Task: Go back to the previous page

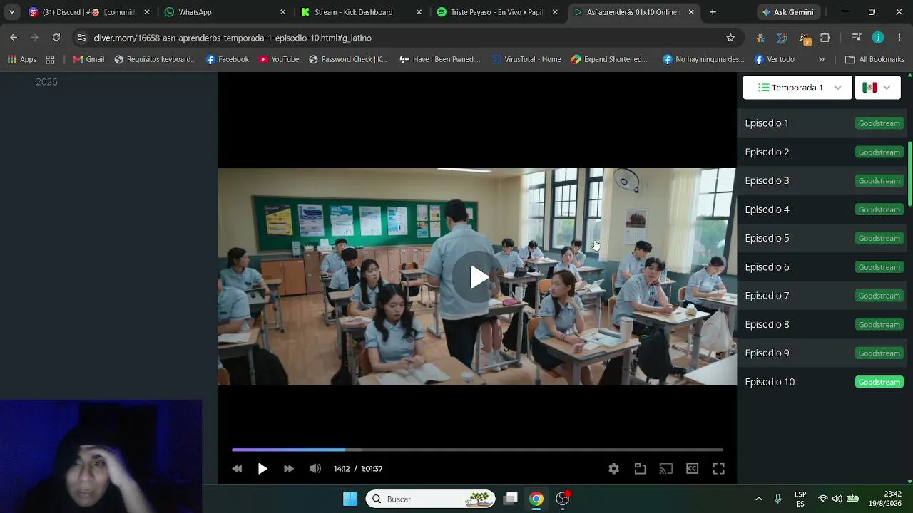Action: tap(14, 38)
